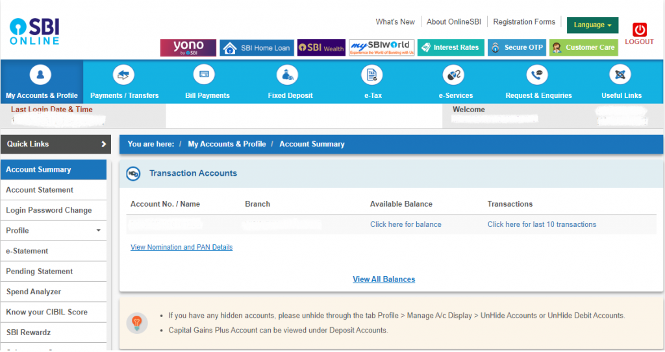The height and width of the screenshot is (352, 665).
Task: Click the e-Tax document icon
Action: (x=372, y=75)
